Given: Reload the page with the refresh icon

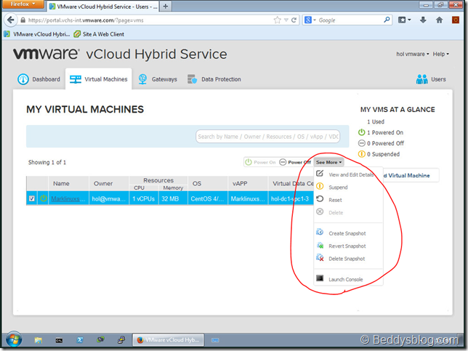Looking at the screenshot, I should (x=294, y=20).
